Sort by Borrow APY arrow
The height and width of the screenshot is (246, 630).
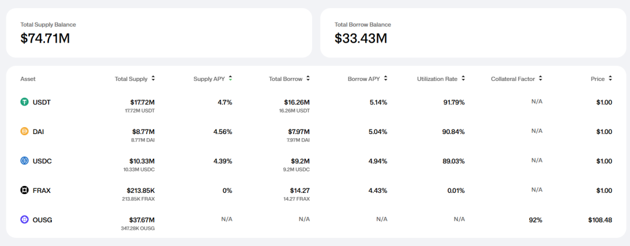[385, 78]
